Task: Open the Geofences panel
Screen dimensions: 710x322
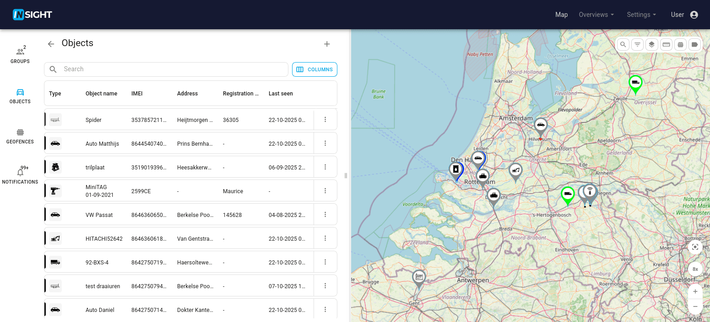Action: [20, 136]
